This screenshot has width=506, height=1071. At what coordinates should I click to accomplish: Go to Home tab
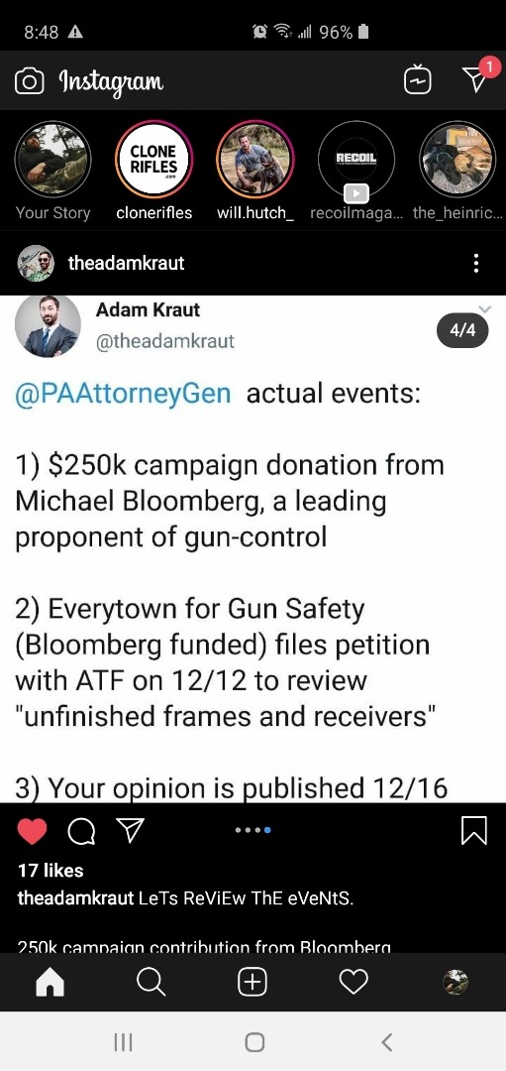click(x=50, y=982)
